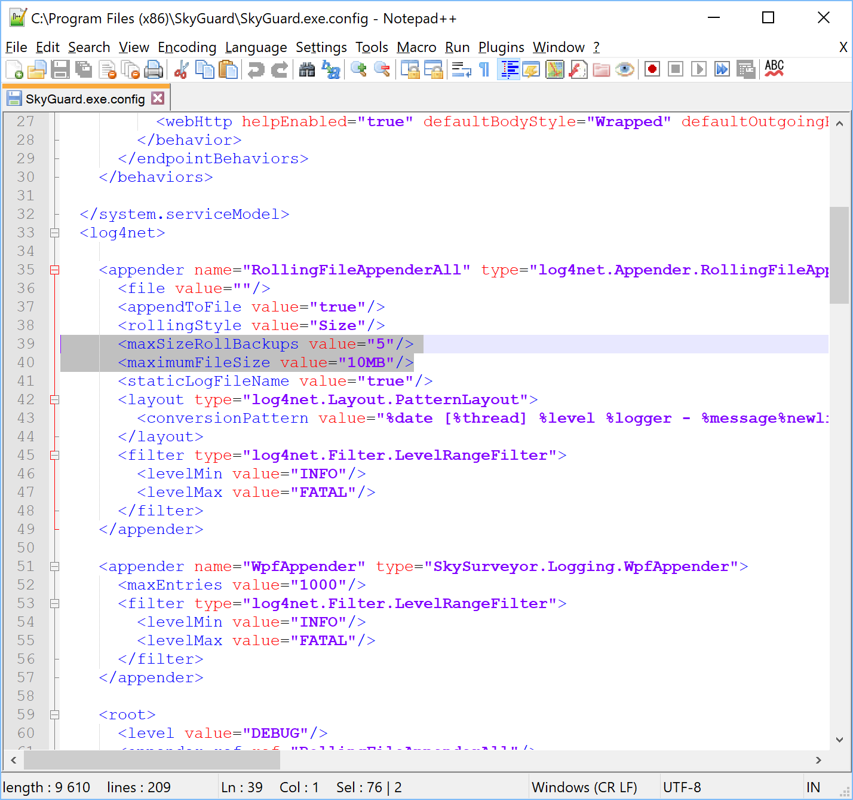Image resolution: width=853 pixels, height=800 pixels.
Task: Click the Zoom In magnifier icon
Action: click(358, 70)
